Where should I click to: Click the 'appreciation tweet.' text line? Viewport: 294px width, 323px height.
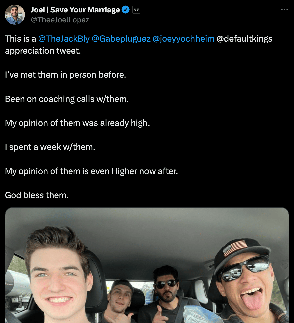(x=43, y=51)
